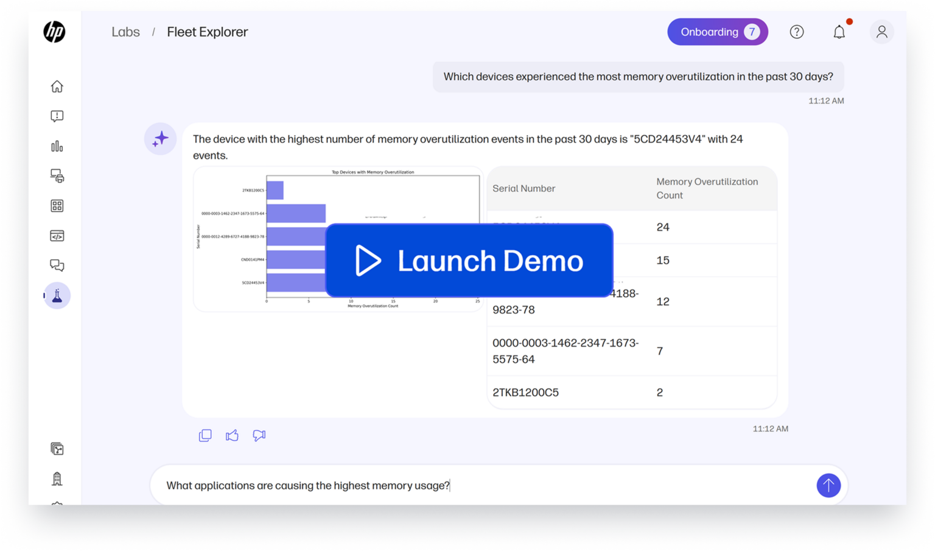The image size is (935, 551).
Task: Open the feedback speech-bubble icon in sidebar
Action: [57, 116]
